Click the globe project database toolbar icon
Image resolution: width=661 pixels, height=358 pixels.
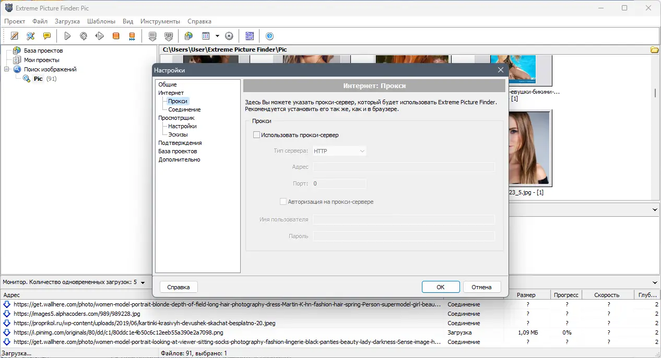coord(189,36)
